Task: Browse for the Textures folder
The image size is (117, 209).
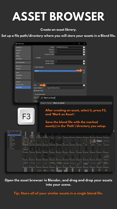Action: tap(84, 50)
